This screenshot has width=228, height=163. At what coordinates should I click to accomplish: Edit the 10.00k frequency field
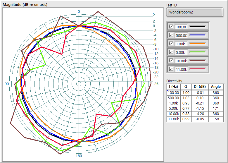pyautogui.click(x=181, y=61)
